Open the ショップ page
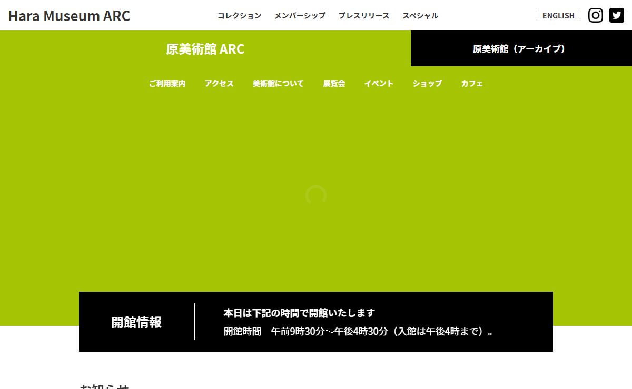632x389 pixels. tap(427, 84)
